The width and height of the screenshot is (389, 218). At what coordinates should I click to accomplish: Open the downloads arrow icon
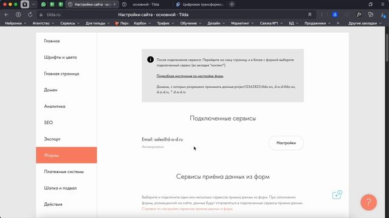pos(382,15)
